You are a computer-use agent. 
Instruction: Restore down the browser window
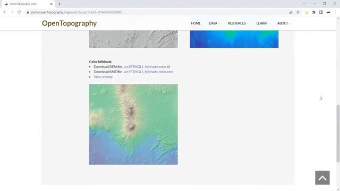tap(325, 4)
